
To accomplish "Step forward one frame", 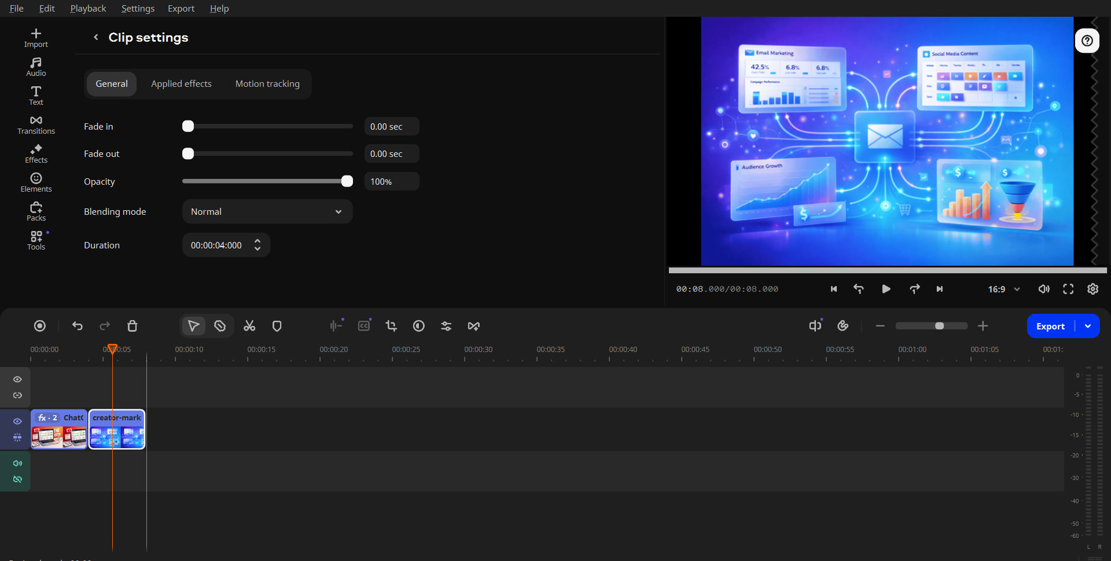I will click(914, 289).
